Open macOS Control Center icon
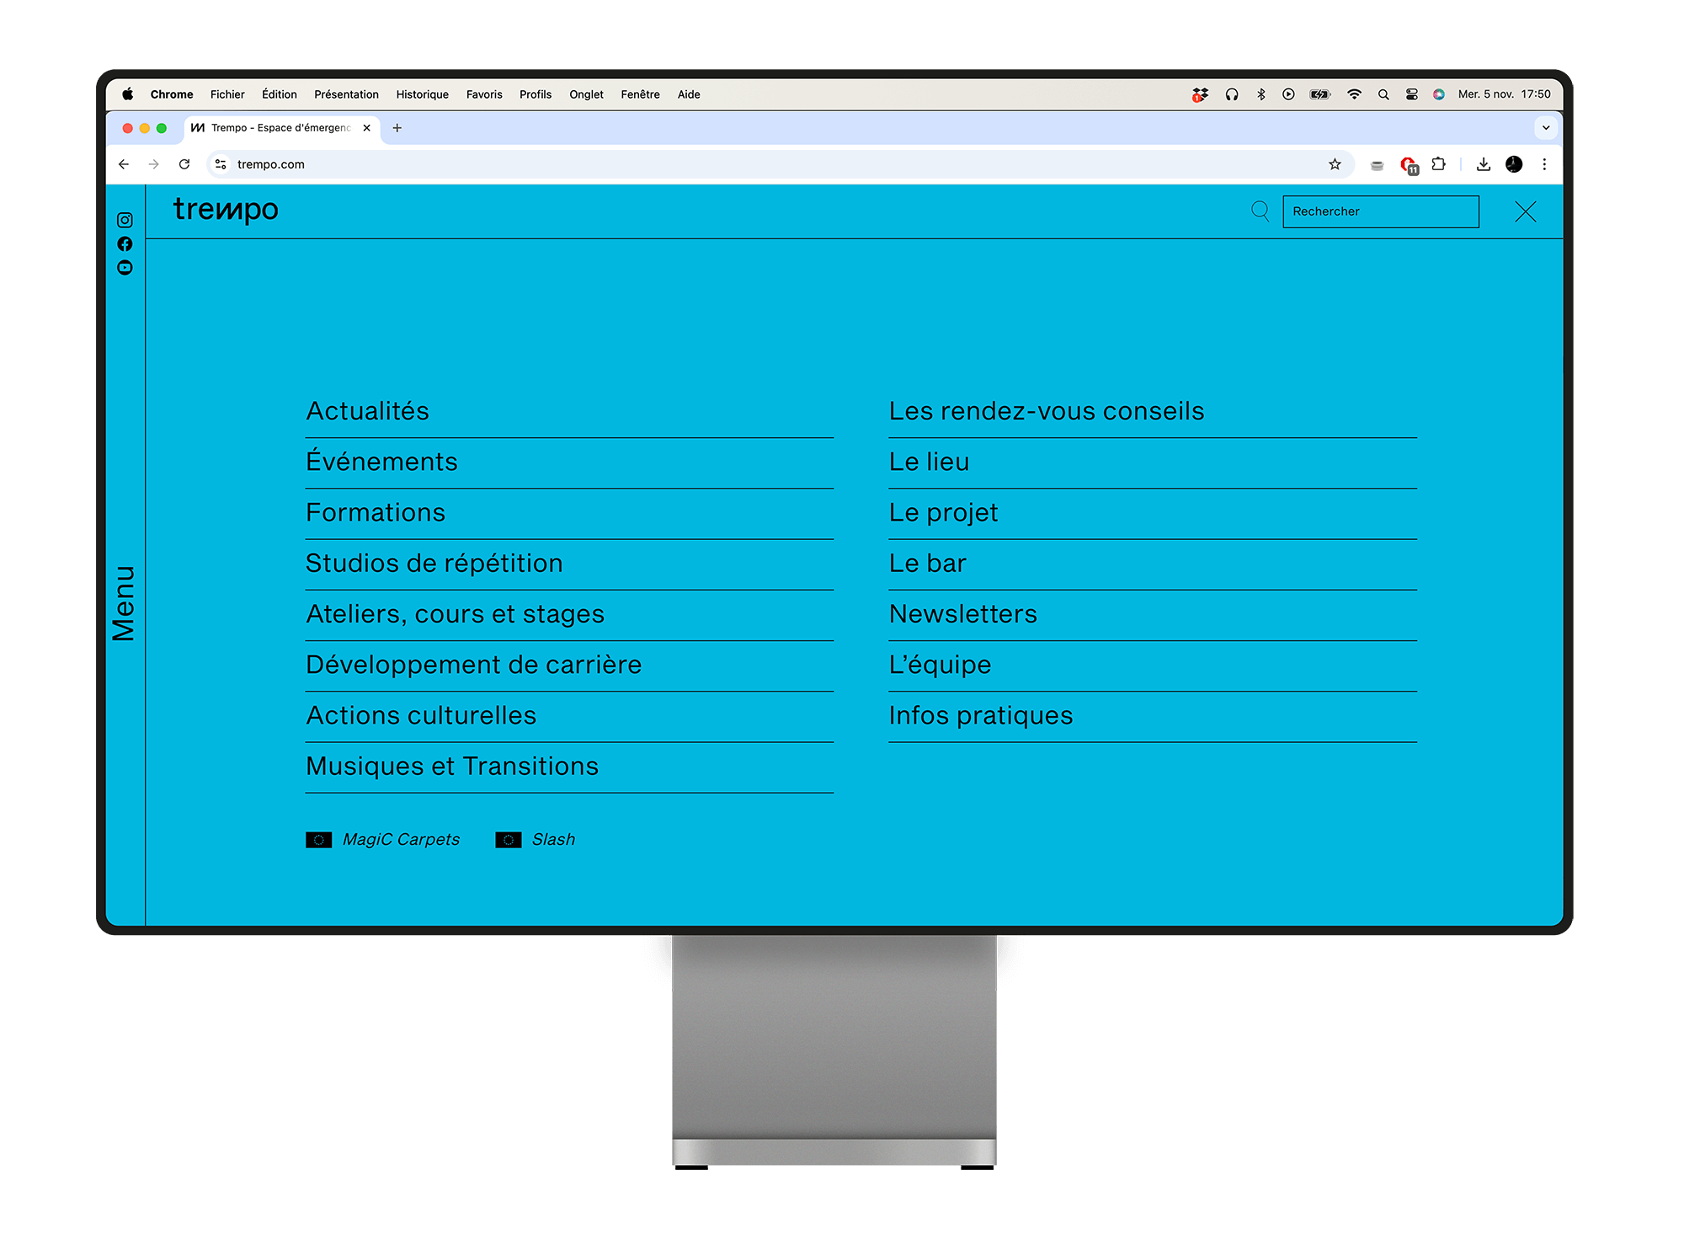Screen dimensions: 1684x1256 [1412, 94]
